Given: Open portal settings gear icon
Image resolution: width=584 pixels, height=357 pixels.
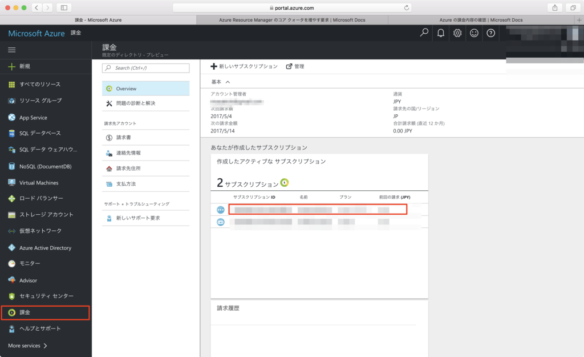Looking at the screenshot, I should pos(457,33).
